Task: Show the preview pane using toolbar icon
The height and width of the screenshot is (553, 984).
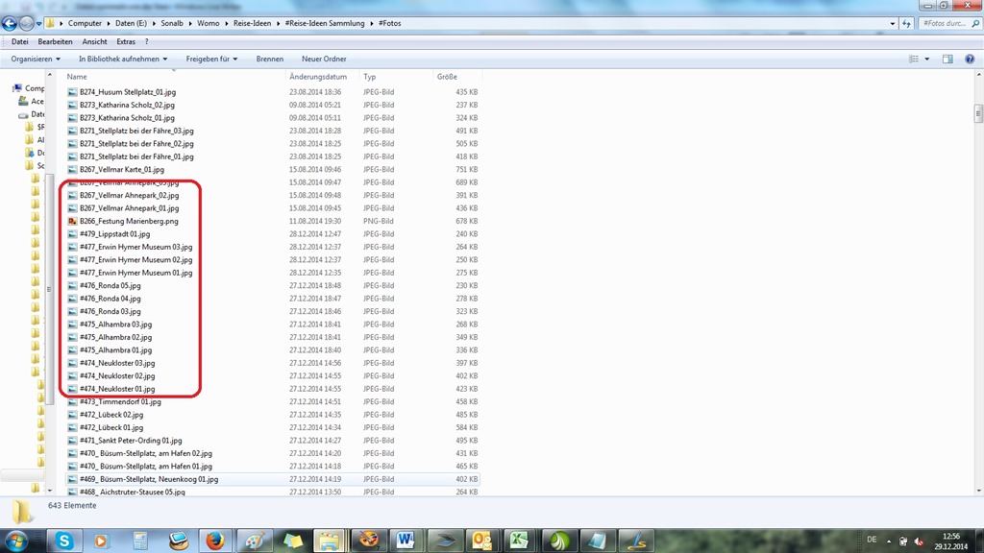Action: coord(947,59)
